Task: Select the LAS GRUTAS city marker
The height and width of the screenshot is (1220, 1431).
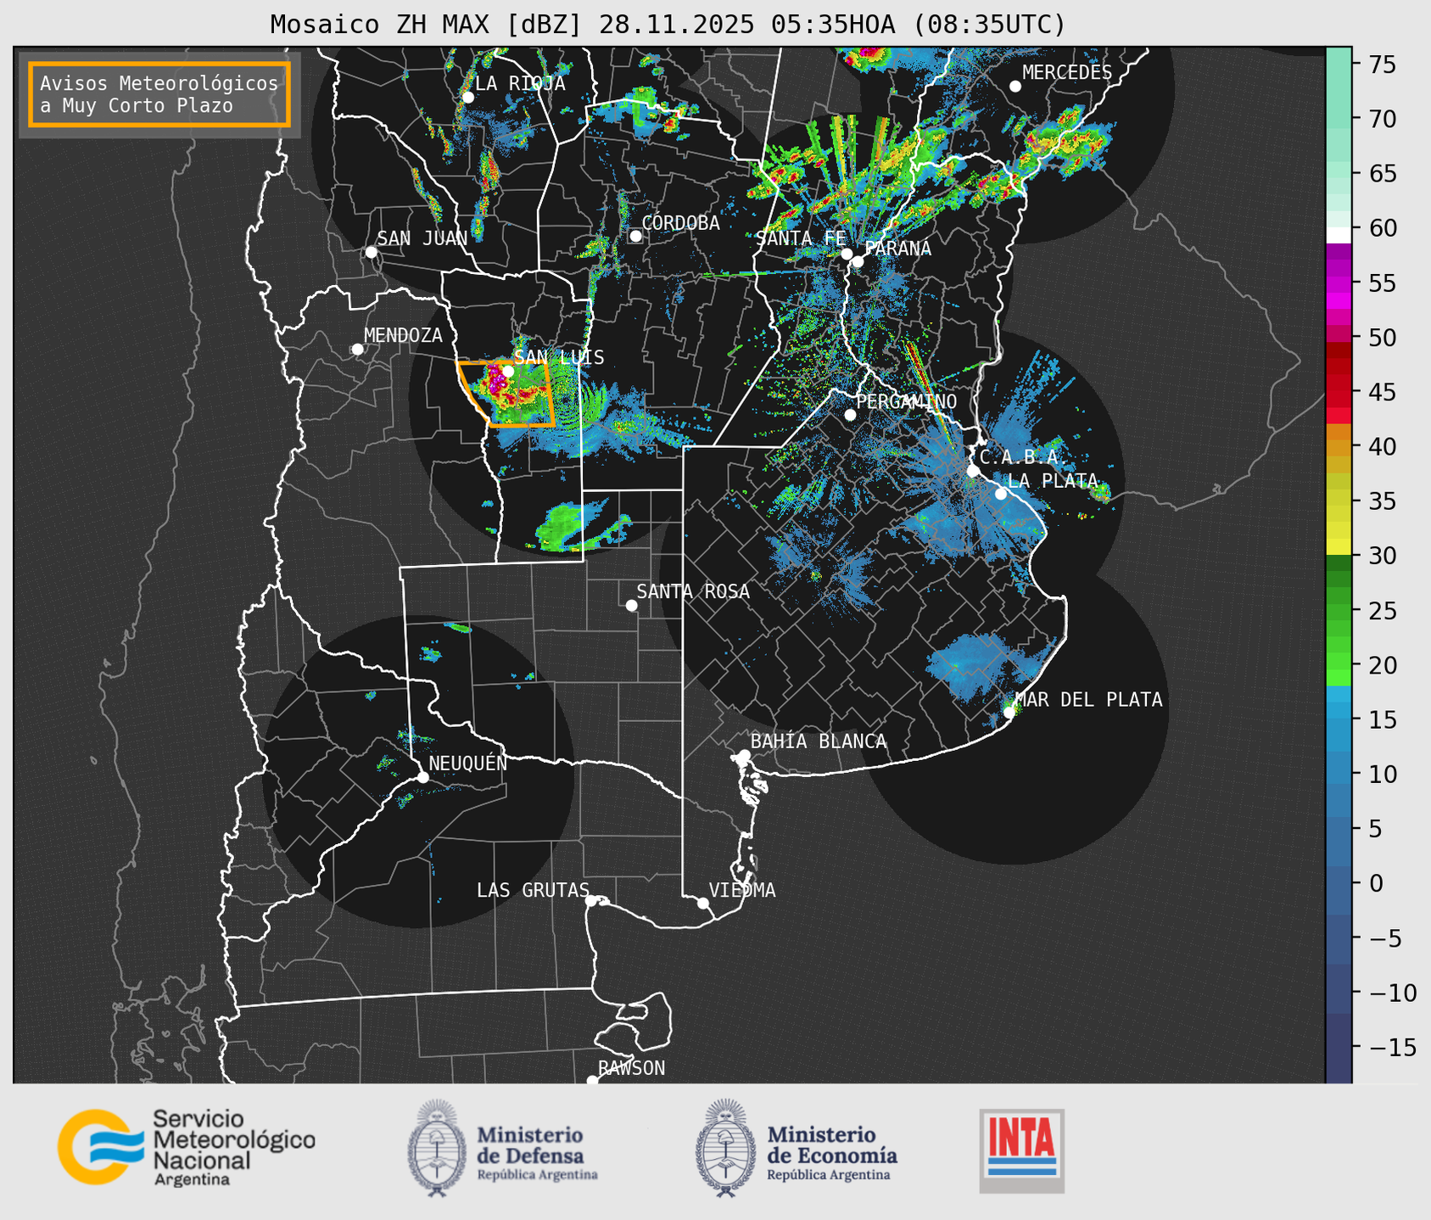Action: tap(591, 901)
